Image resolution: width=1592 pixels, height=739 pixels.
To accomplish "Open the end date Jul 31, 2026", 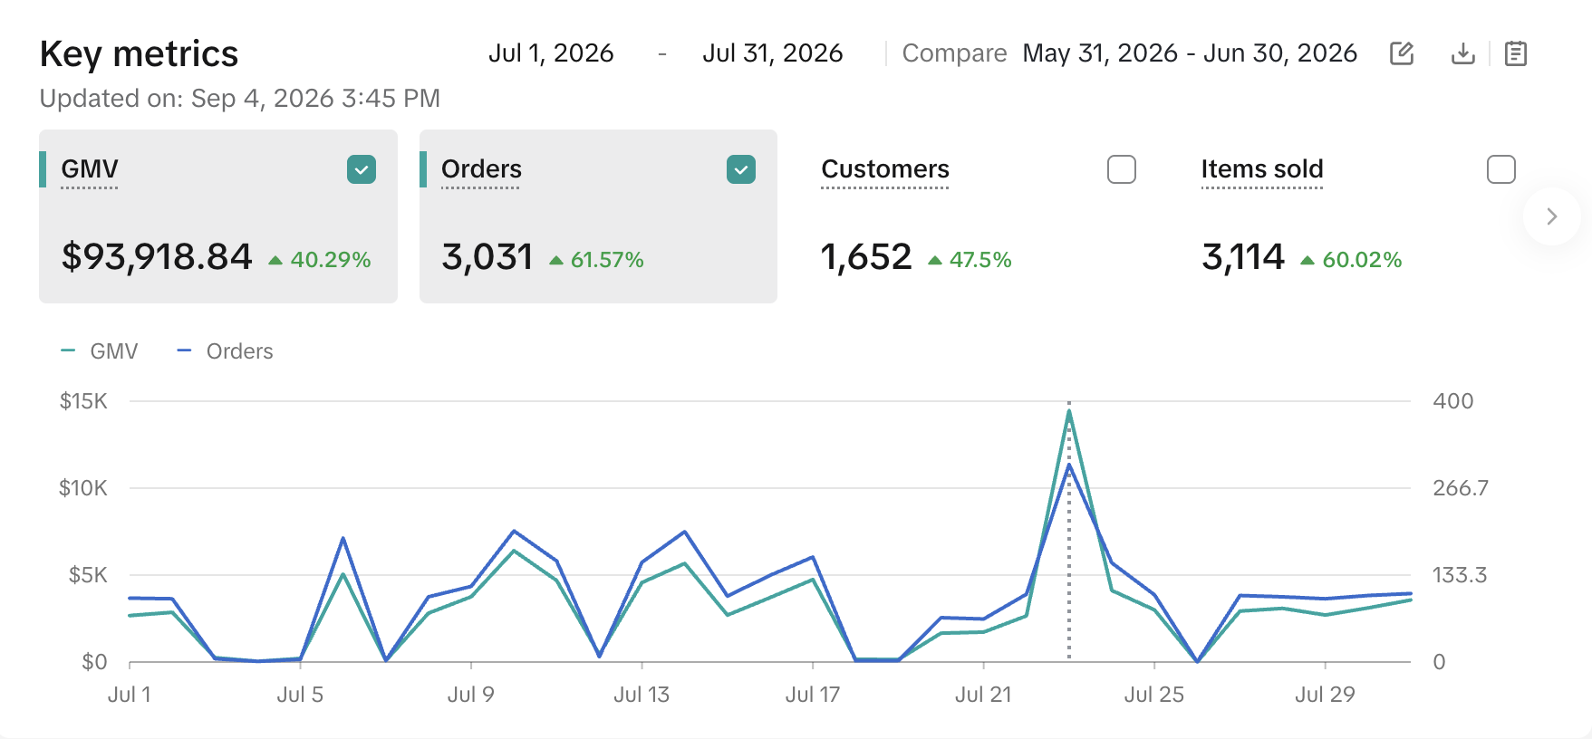I will coord(773,53).
